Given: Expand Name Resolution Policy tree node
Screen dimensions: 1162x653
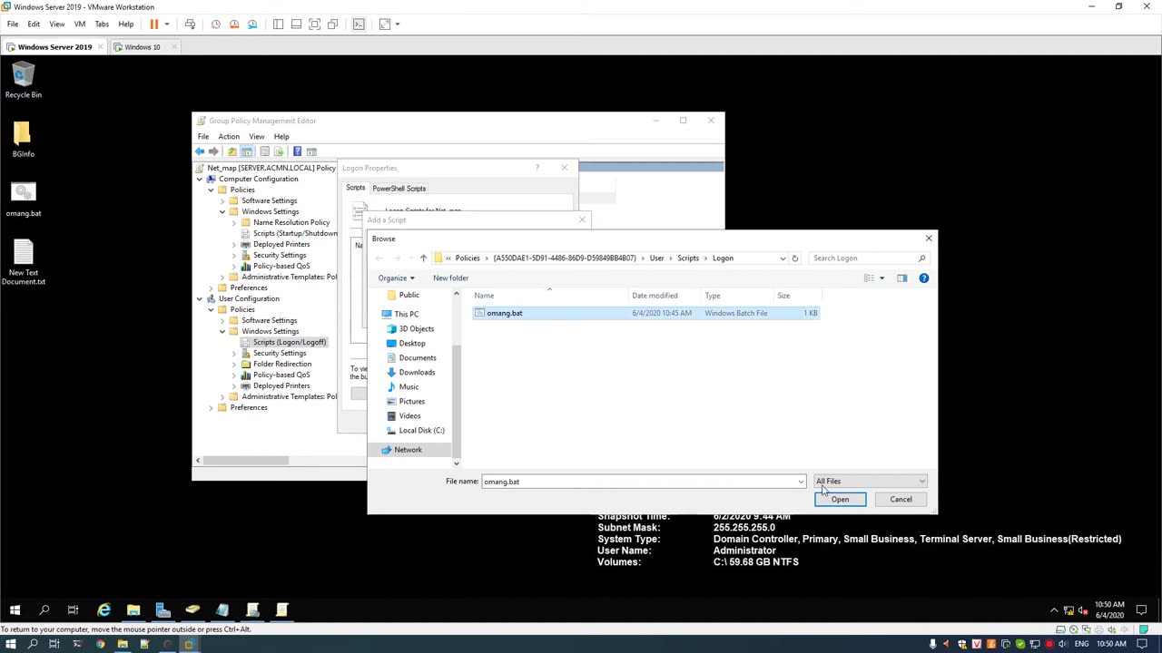Looking at the screenshot, I should click(x=233, y=222).
